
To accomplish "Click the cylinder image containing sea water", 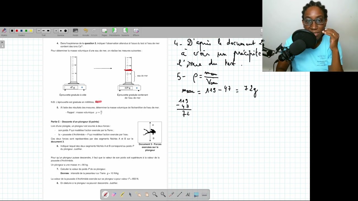I will (x=129, y=73).
